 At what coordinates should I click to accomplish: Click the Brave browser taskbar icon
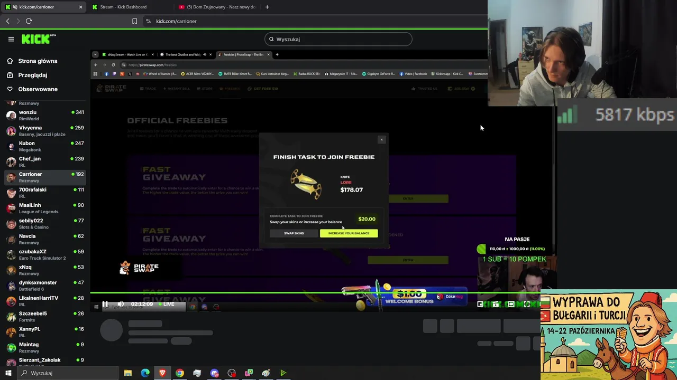pyautogui.click(x=162, y=373)
